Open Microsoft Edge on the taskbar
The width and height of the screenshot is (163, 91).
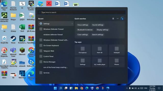tap(87, 88)
